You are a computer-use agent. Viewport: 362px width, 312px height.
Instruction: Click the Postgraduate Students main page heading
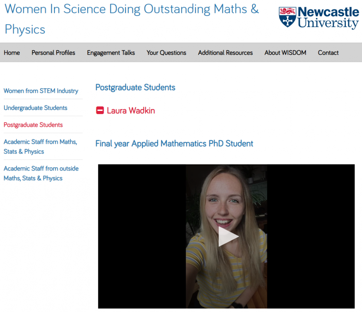pos(135,87)
